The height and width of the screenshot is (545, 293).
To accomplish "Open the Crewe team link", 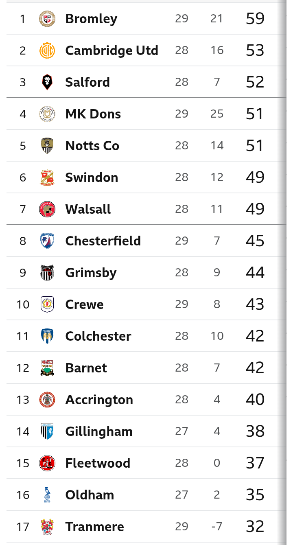I will [x=84, y=304].
